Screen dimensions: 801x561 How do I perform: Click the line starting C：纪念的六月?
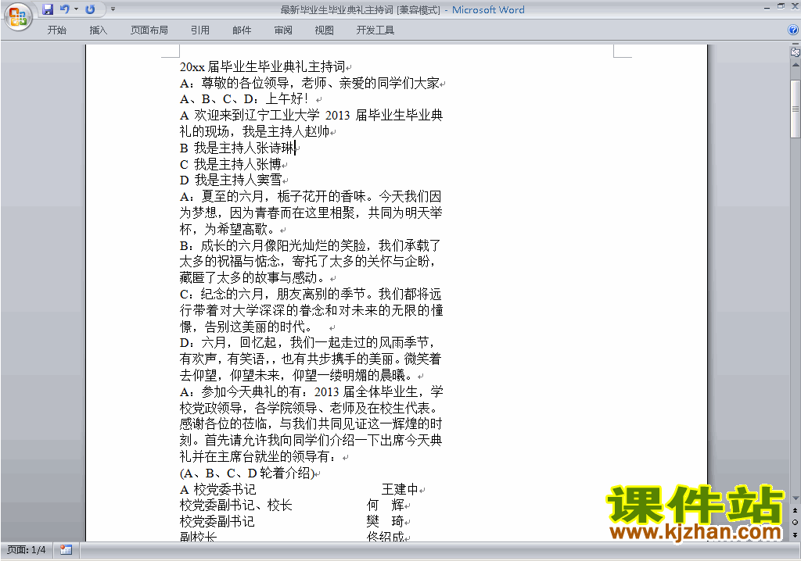(311, 295)
